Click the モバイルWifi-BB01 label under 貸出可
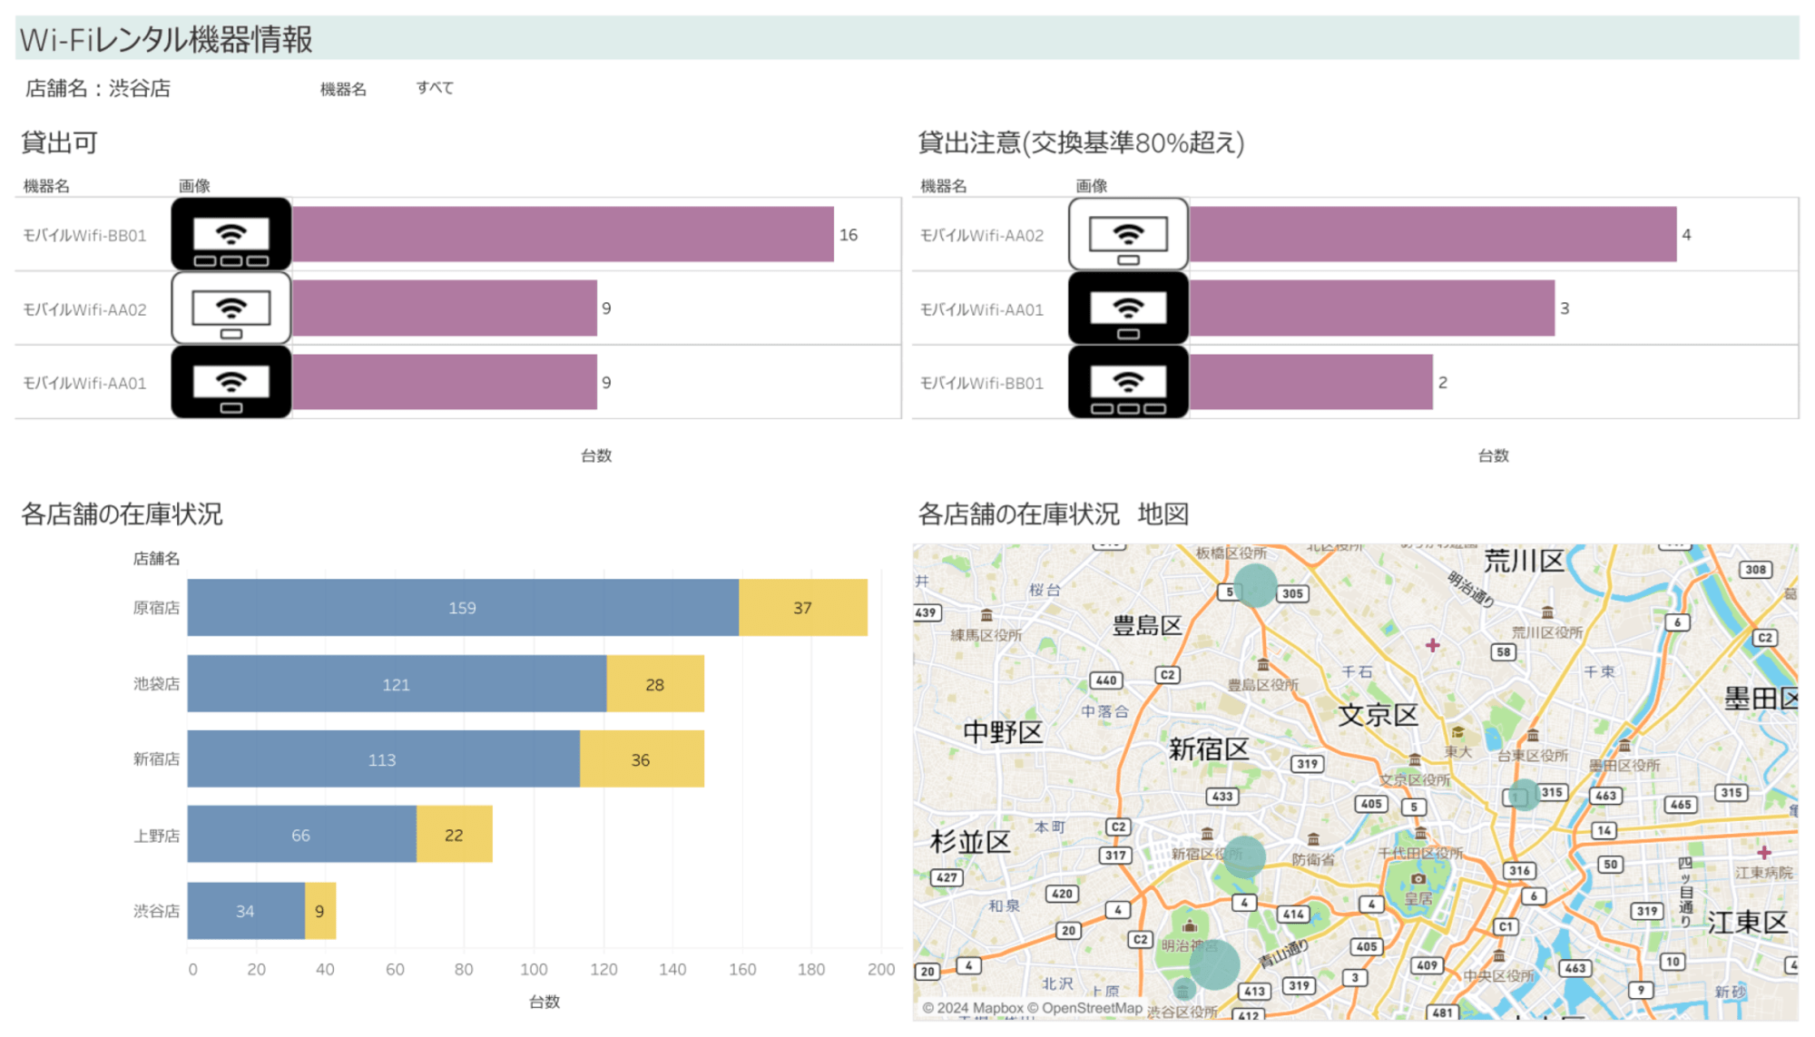This screenshot has width=1815, height=1037. tap(84, 235)
